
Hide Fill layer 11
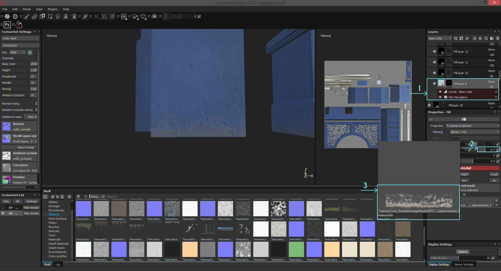tap(434, 62)
